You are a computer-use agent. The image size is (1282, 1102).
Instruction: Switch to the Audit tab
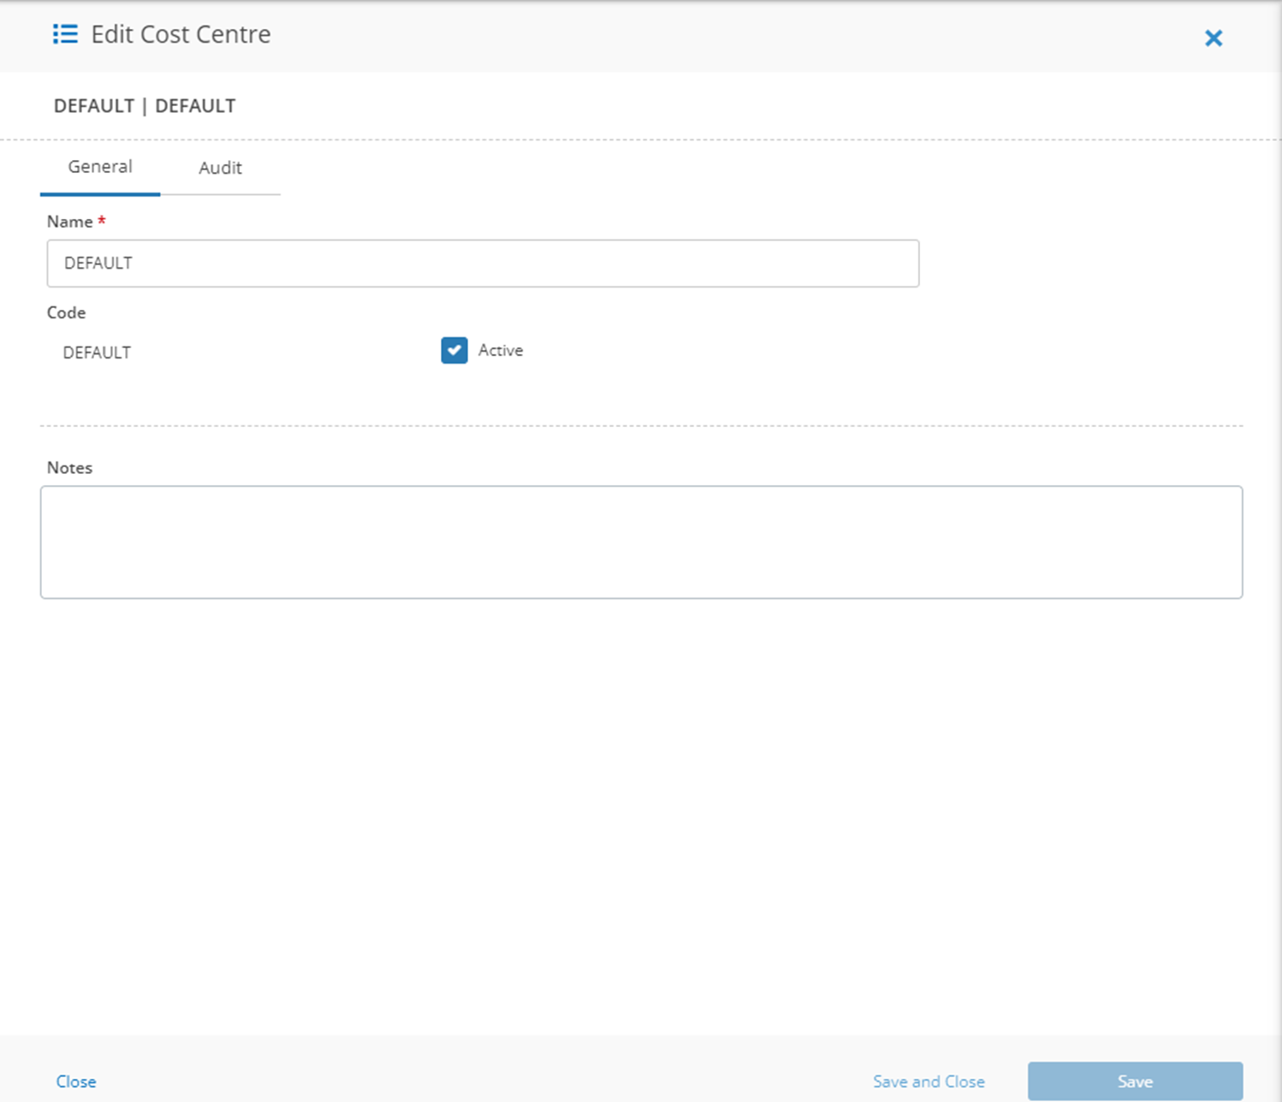tap(220, 168)
